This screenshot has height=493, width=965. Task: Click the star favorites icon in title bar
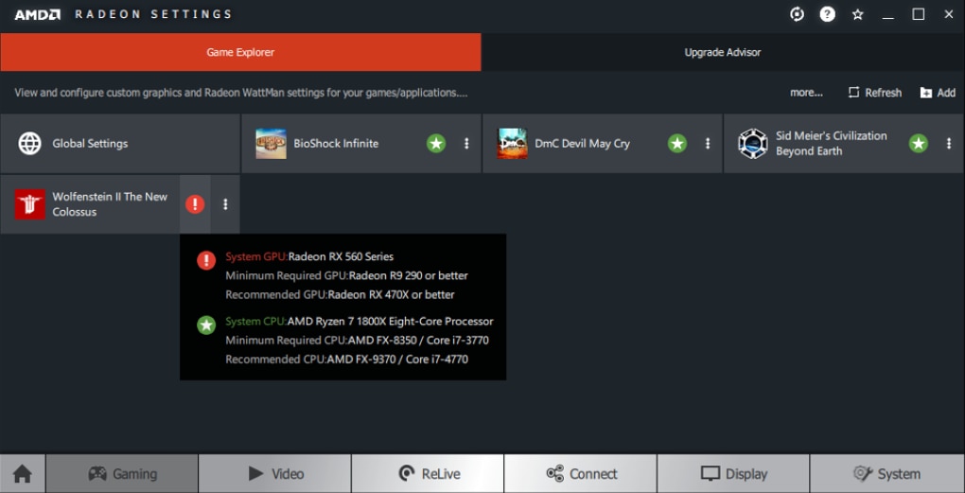[857, 14]
